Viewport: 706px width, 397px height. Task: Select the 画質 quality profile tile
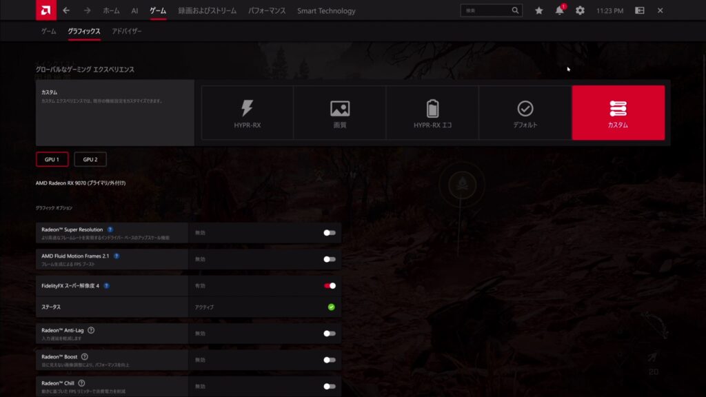(x=340, y=112)
